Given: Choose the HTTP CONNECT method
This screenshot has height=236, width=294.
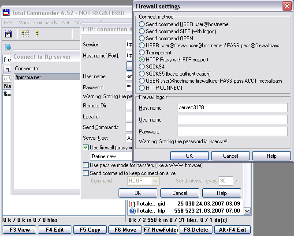Looking at the screenshot, I should click(142, 88).
